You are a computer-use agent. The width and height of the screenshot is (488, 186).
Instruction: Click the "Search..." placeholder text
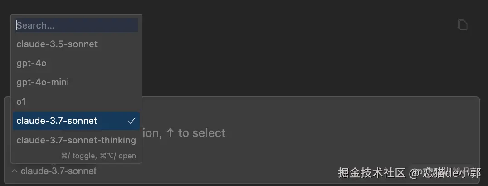pyautogui.click(x=35, y=25)
